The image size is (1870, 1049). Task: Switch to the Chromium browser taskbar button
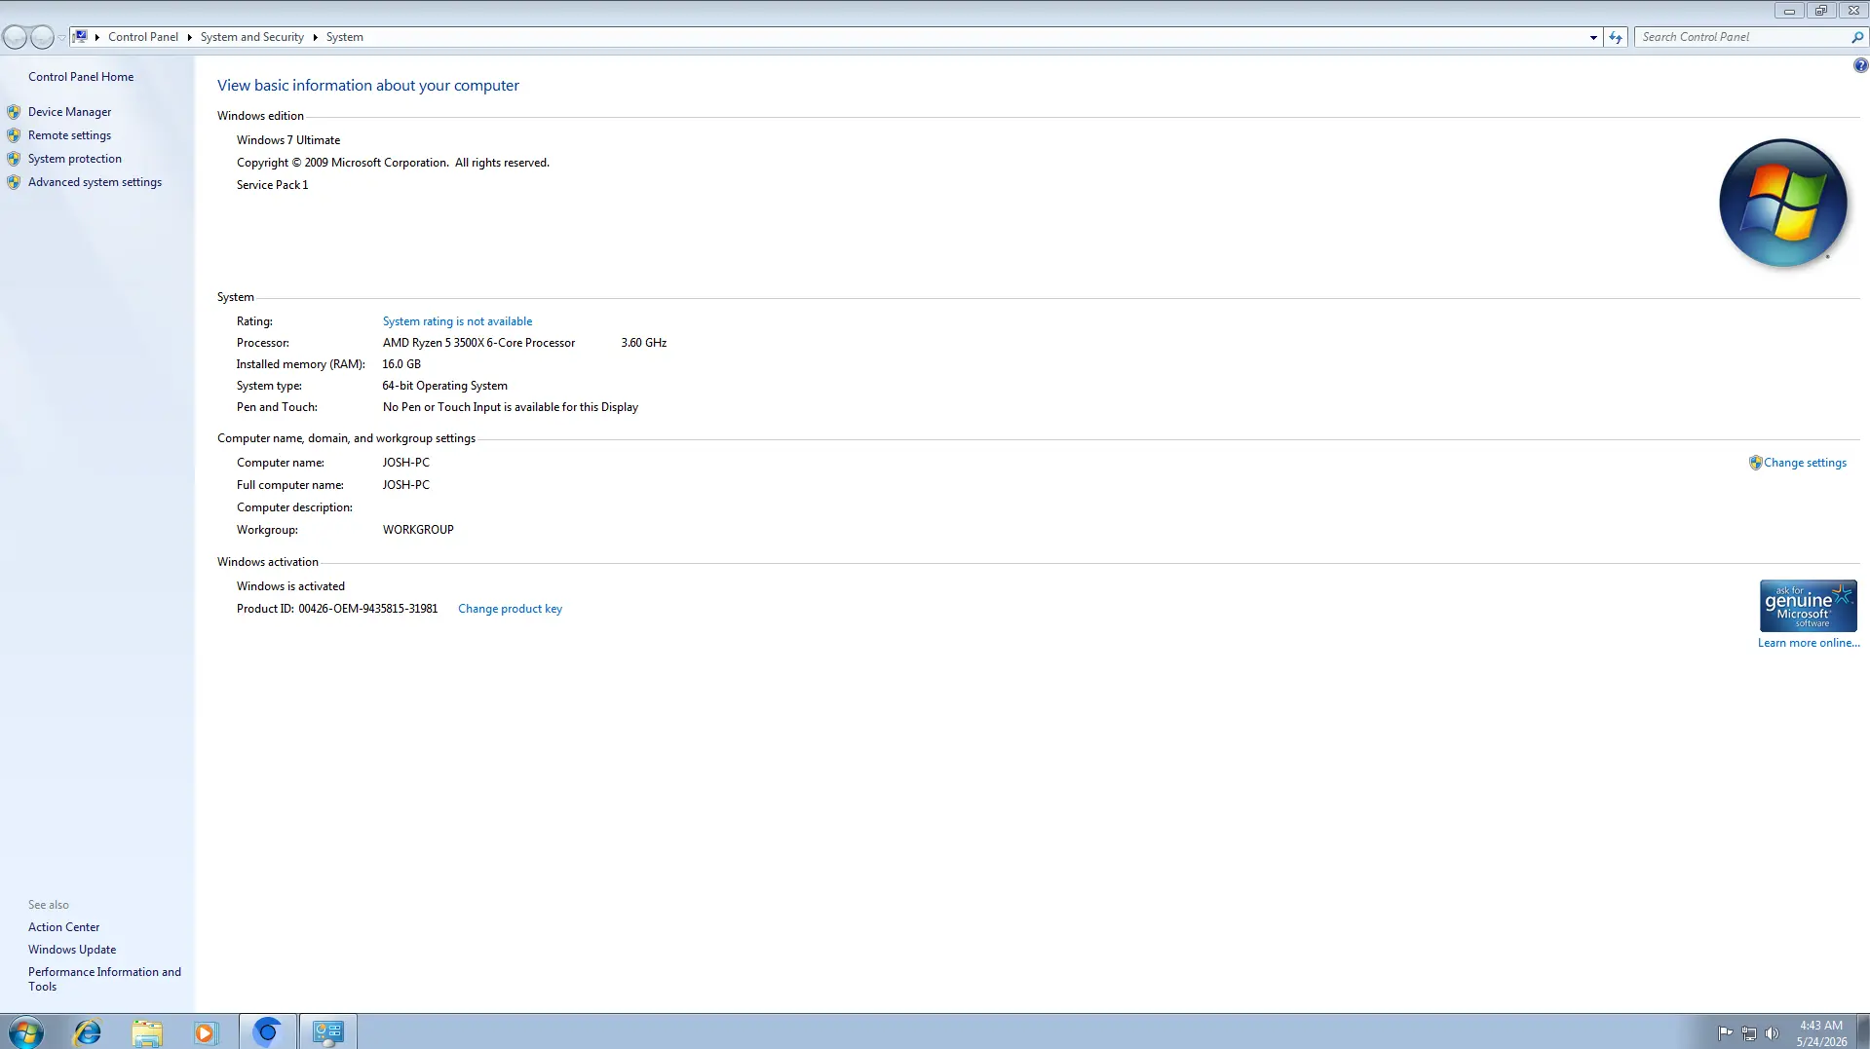267,1031
